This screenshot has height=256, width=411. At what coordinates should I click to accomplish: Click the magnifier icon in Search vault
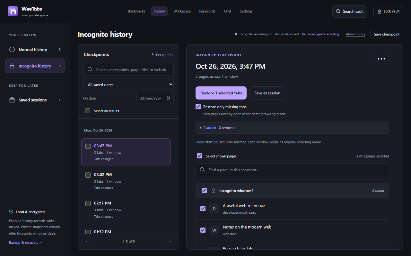(x=338, y=11)
